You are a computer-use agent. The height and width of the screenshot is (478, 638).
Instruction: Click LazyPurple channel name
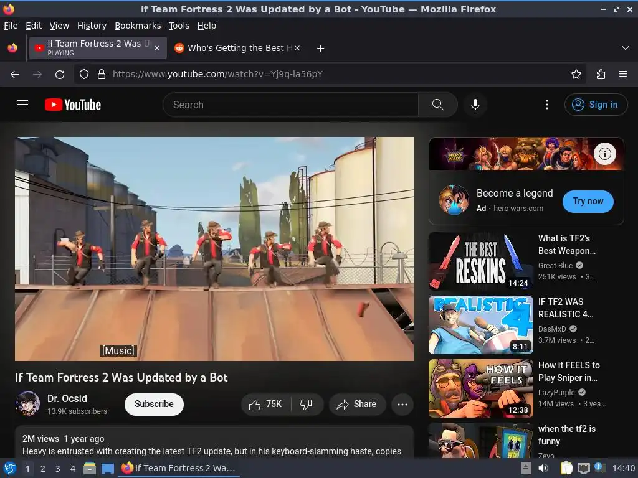(x=556, y=392)
